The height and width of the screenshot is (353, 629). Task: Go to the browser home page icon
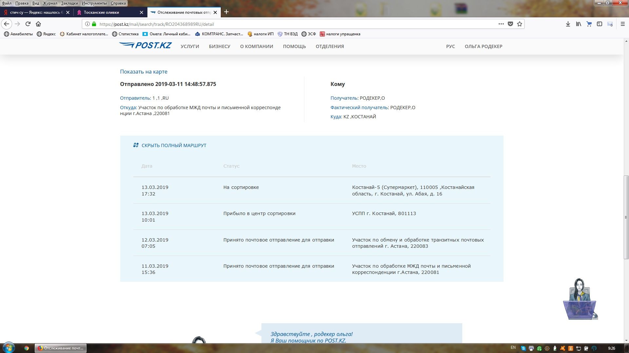click(38, 24)
